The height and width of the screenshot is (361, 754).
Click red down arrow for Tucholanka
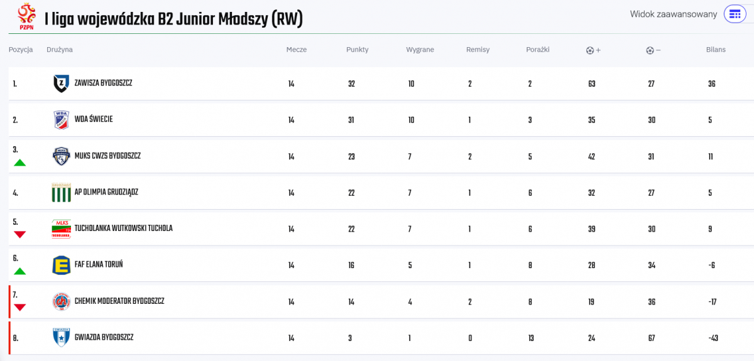(x=19, y=235)
